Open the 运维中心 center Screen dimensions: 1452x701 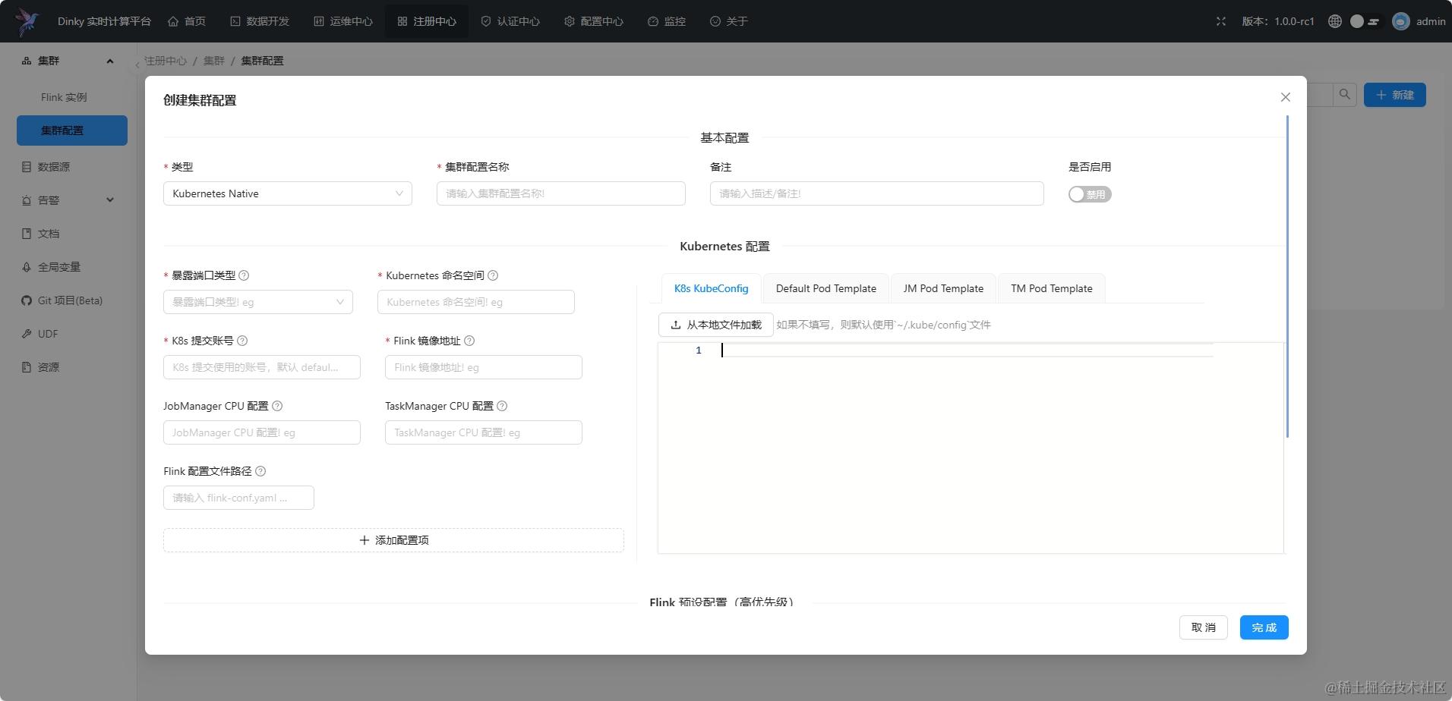[319, 21]
